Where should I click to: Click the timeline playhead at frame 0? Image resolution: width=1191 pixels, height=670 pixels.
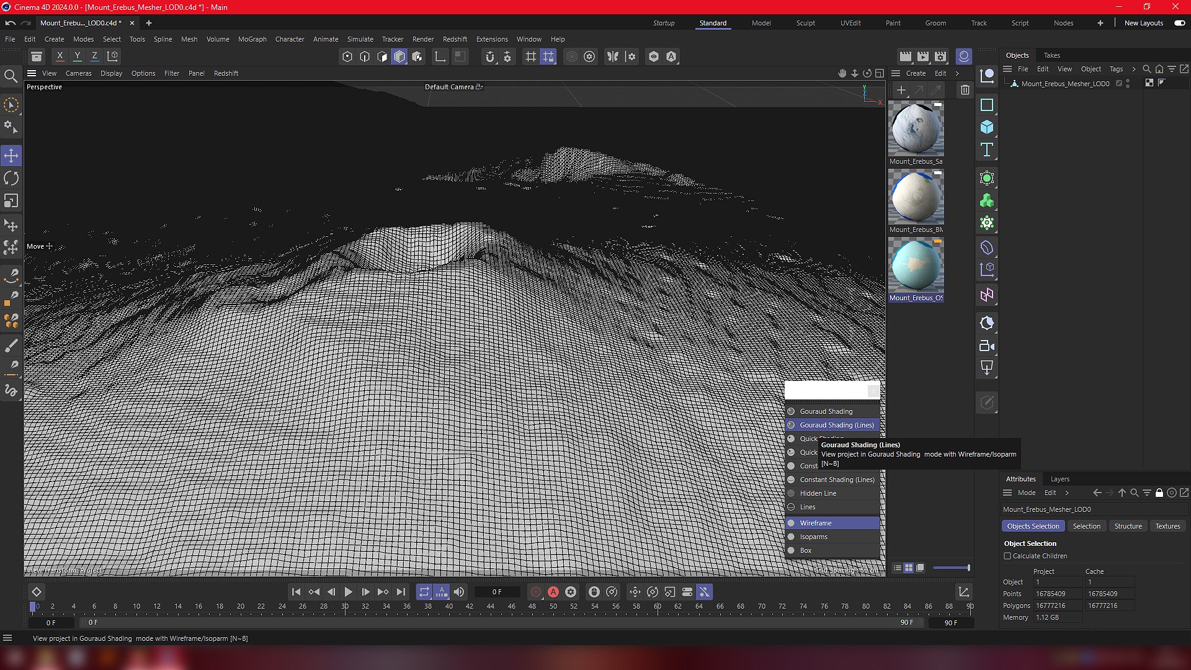[x=33, y=607]
